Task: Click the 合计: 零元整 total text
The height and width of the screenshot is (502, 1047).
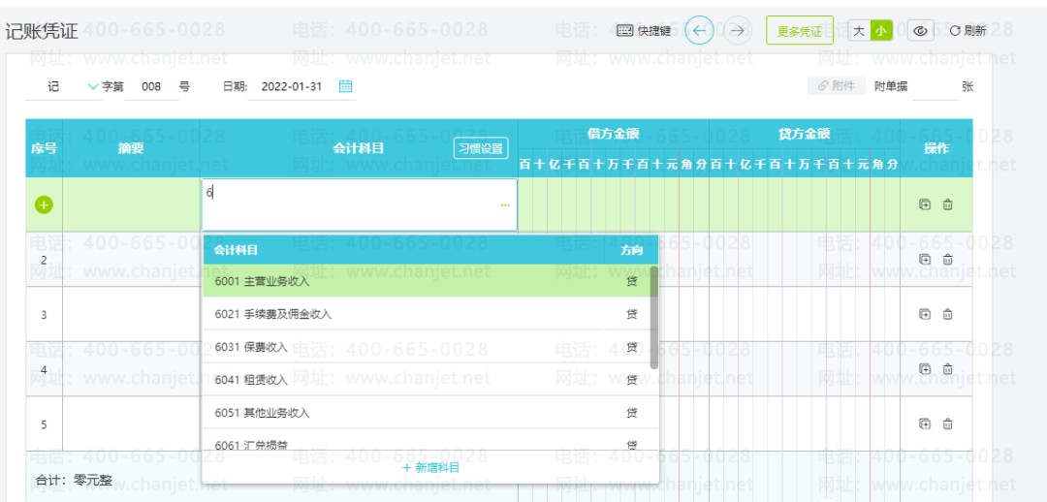Action: (74, 480)
